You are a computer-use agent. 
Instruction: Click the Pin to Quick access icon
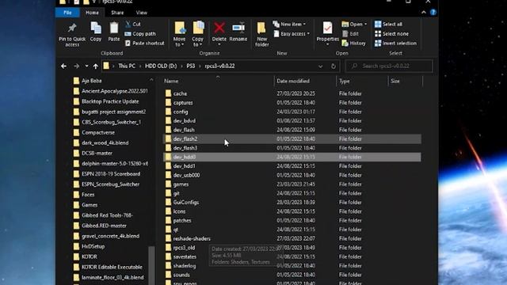[x=72, y=28]
